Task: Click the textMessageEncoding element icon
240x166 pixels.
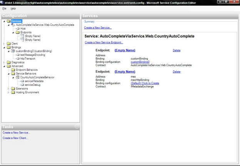Action: (x=18, y=55)
